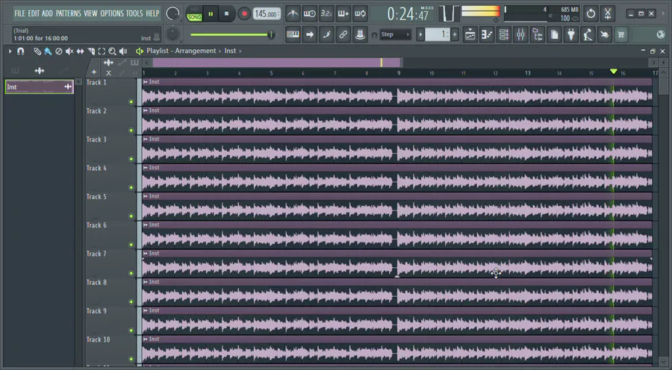This screenshot has height=370, width=672.
Task: Click the main pitch knob
Action: 172,34
